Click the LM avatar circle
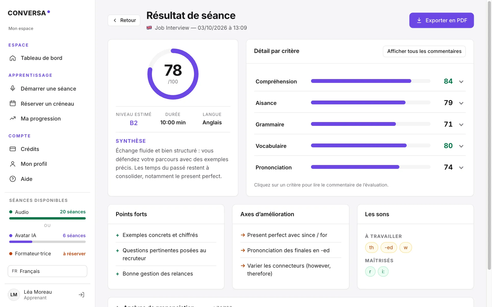Screen dimensions: 492x307 click(x=14, y=295)
